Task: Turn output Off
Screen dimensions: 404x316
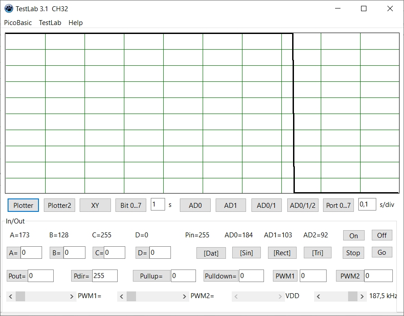Action: [382, 235]
